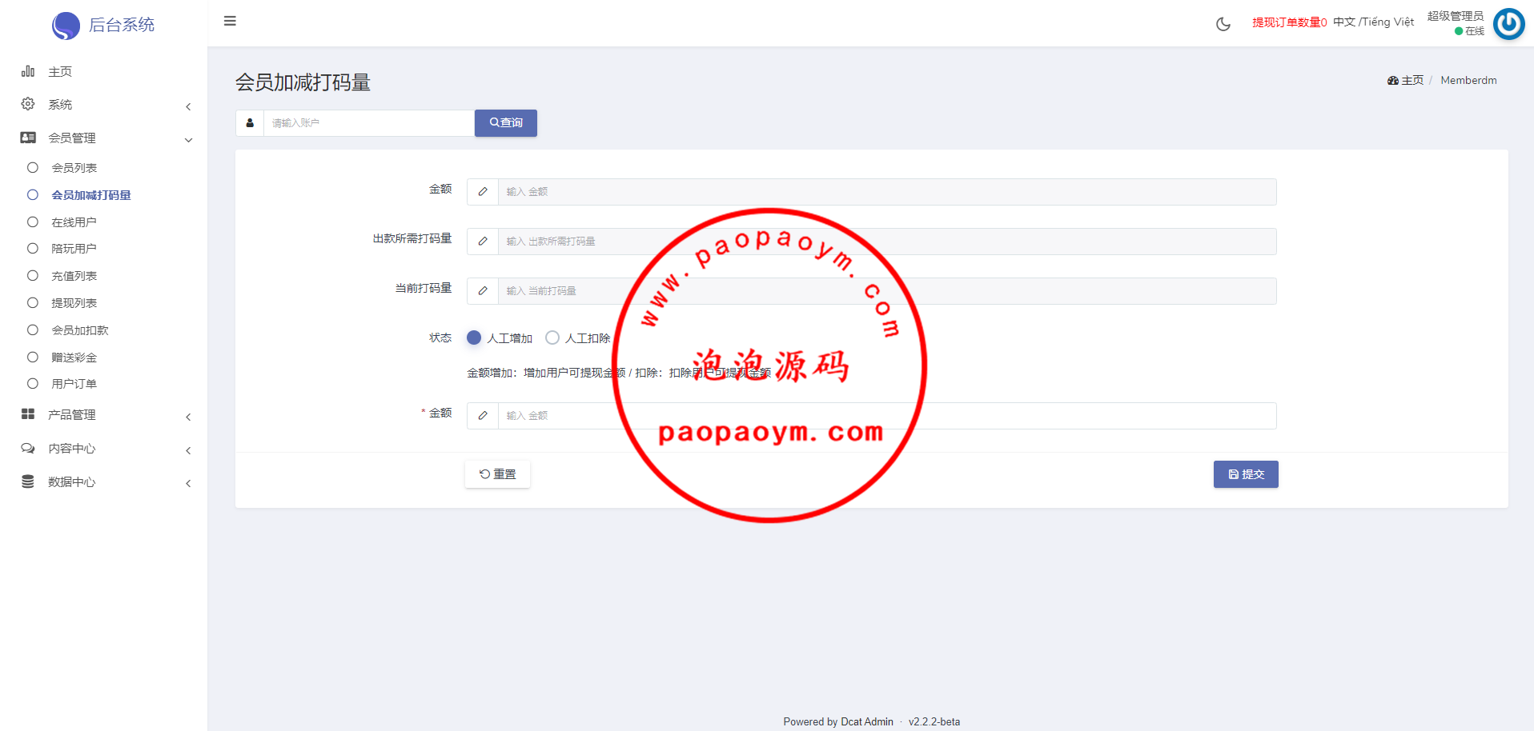
Task: Click circle icon next to 在线用户
Action: click(33, 222)
